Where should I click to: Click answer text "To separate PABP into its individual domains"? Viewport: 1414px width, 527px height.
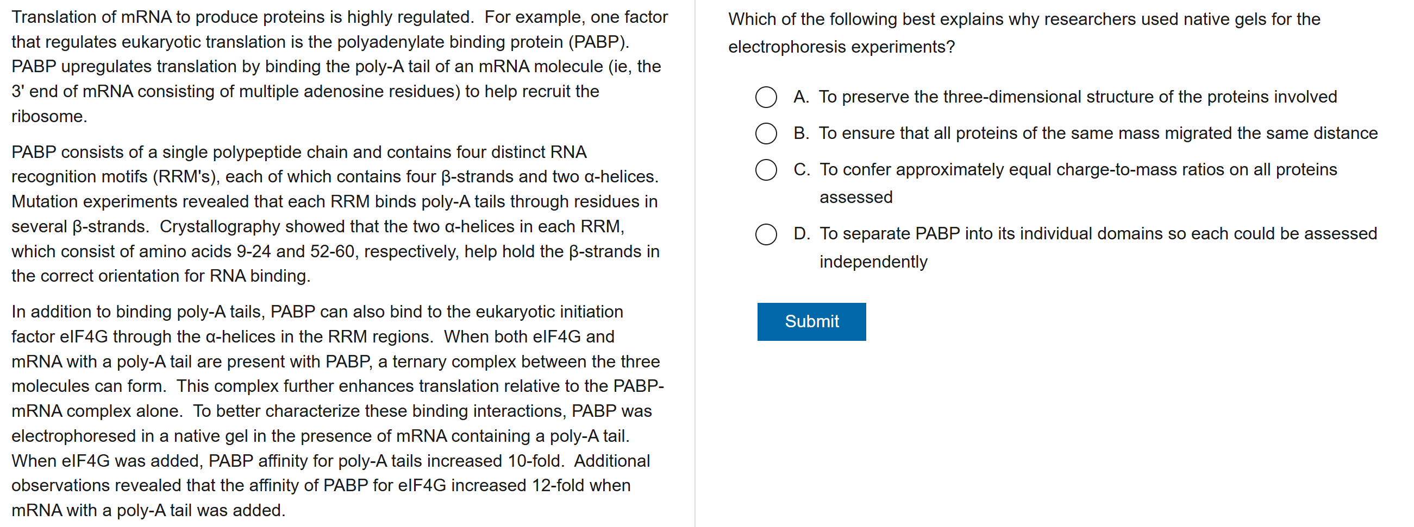[x=1098, y=234]
